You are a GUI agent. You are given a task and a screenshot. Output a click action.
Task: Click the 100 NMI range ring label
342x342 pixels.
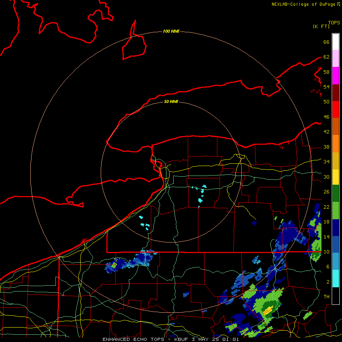coord(171,31)
